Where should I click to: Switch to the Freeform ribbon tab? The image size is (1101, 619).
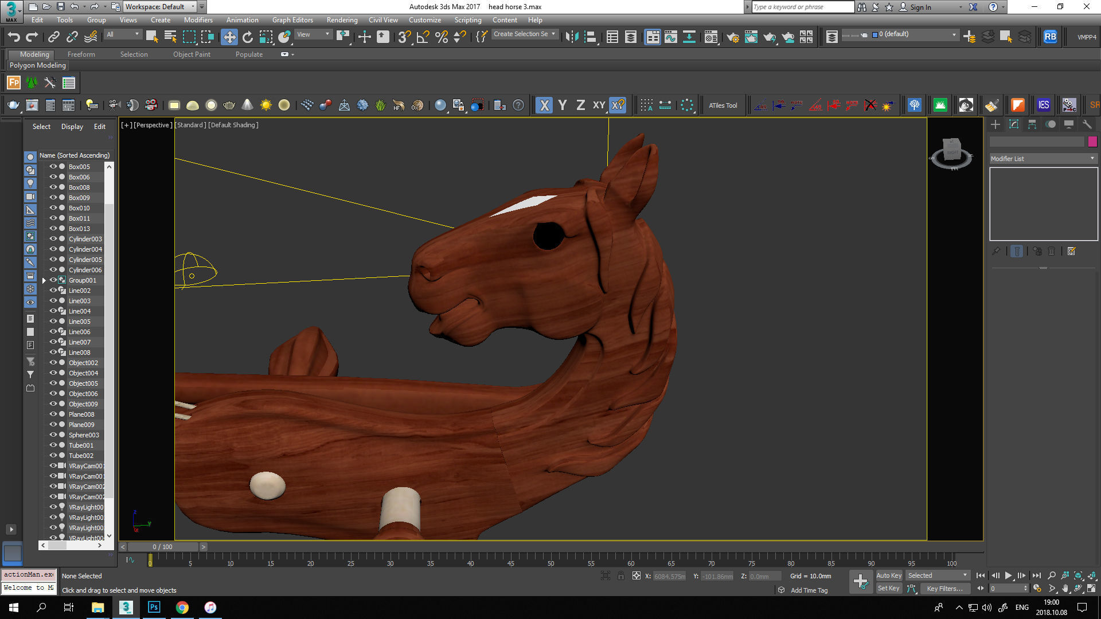tap(81, 54)
